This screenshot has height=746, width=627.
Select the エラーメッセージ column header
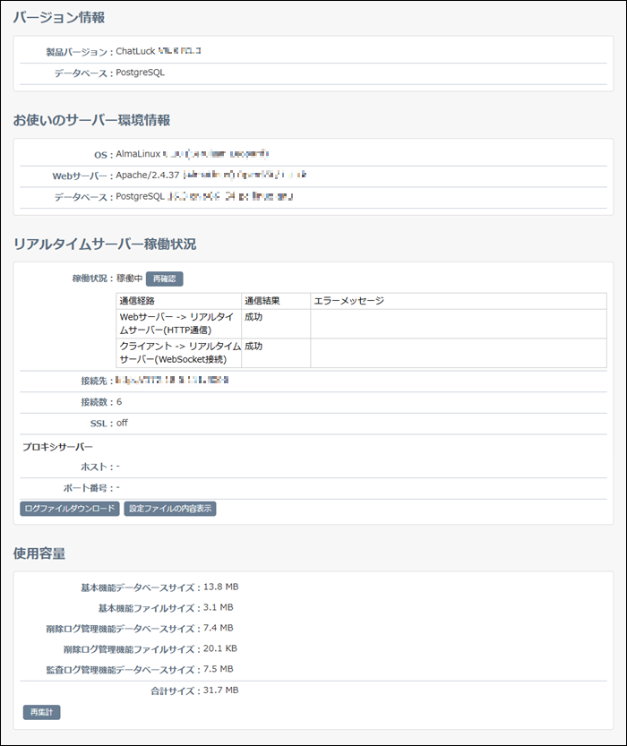348,301
